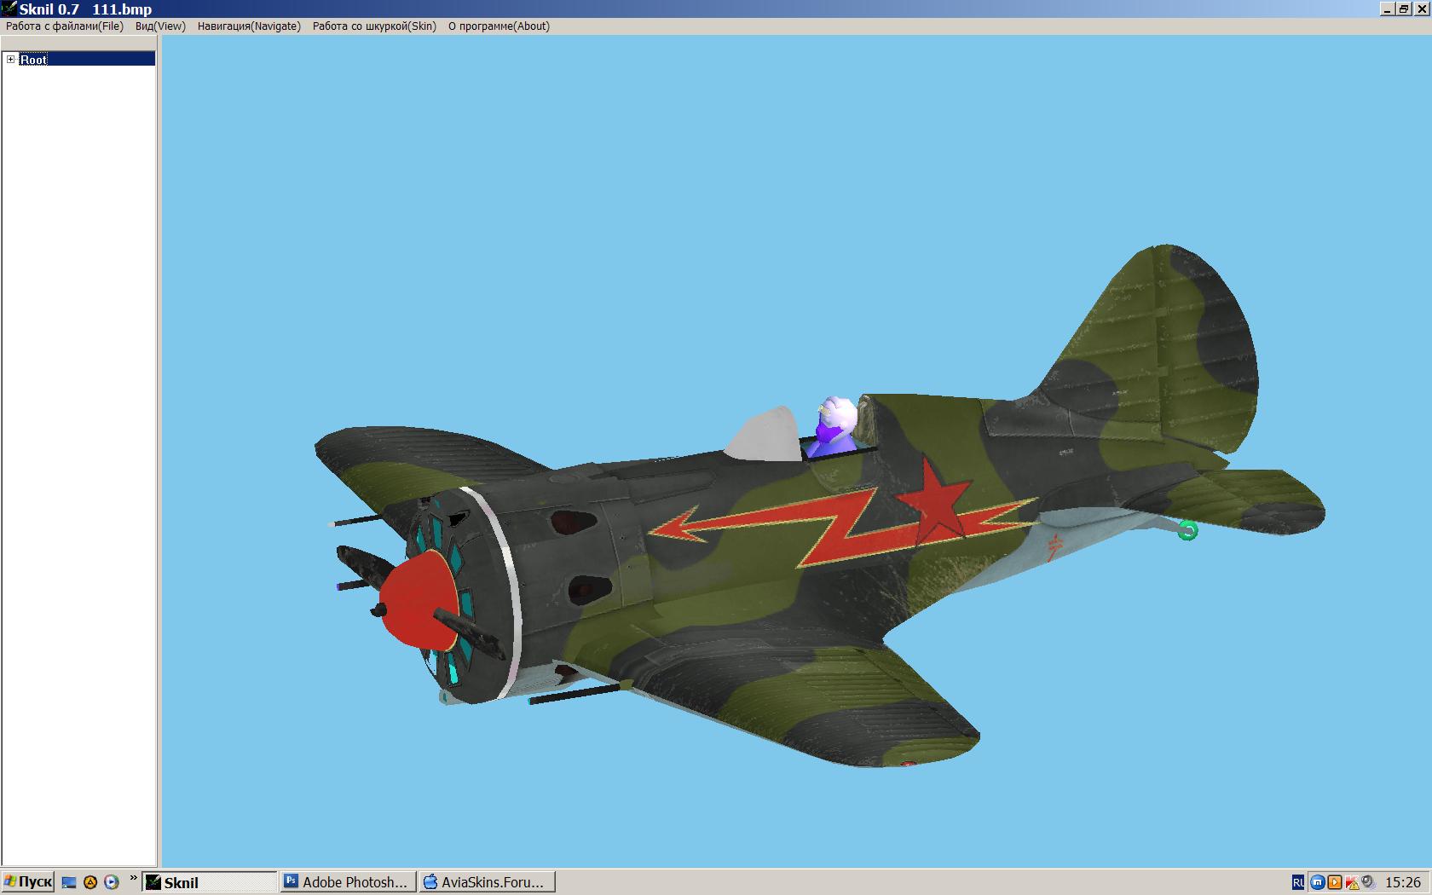Switch to Adobe Photoshop taskbar button
Screen dimensions: 1432x895
349,882
